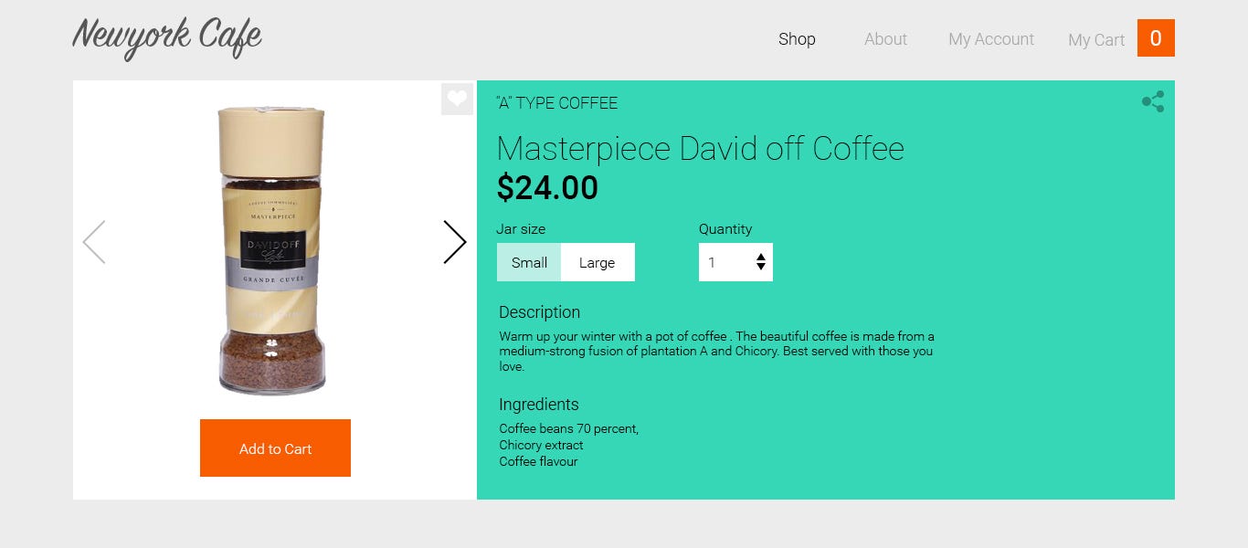The height and width of the screenshot is (548, 1248).
Task: Go to the About page
Action: [885, 39]
